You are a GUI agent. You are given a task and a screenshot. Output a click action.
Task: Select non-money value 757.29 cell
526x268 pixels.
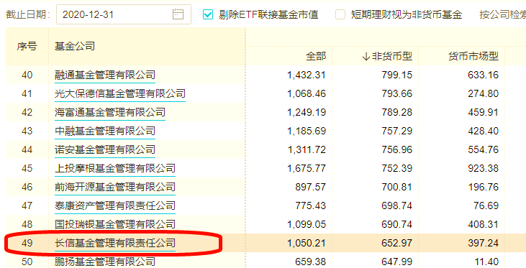(397, 131)
